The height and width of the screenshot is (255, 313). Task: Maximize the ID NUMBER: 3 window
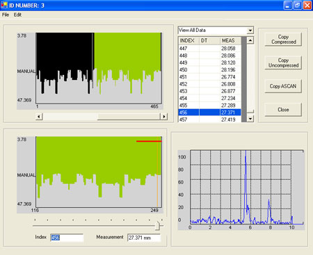[x=298, y=5]
